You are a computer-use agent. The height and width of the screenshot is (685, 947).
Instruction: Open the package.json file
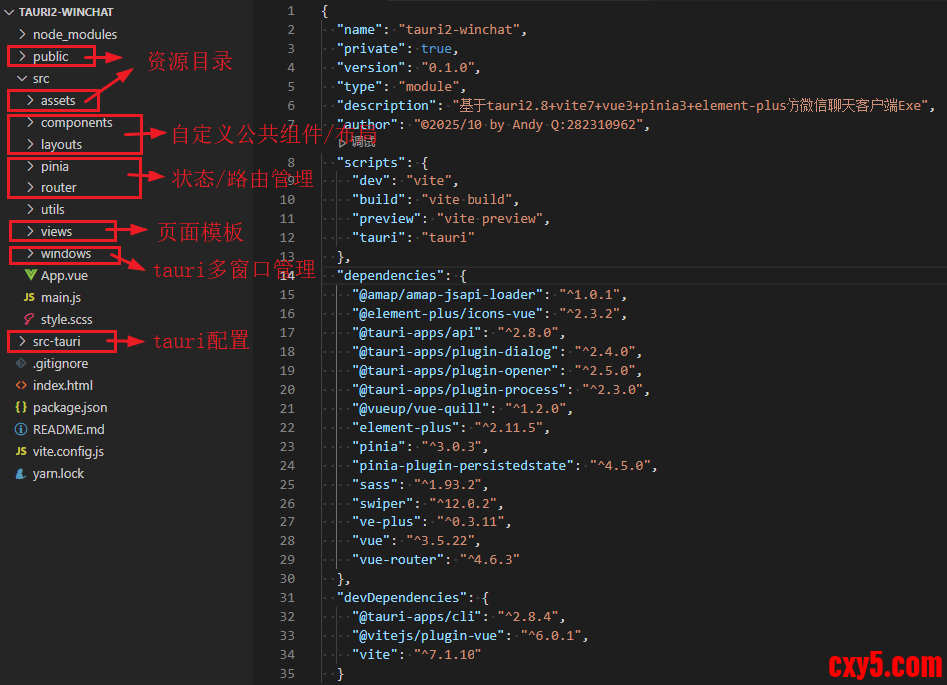[70, 407]
